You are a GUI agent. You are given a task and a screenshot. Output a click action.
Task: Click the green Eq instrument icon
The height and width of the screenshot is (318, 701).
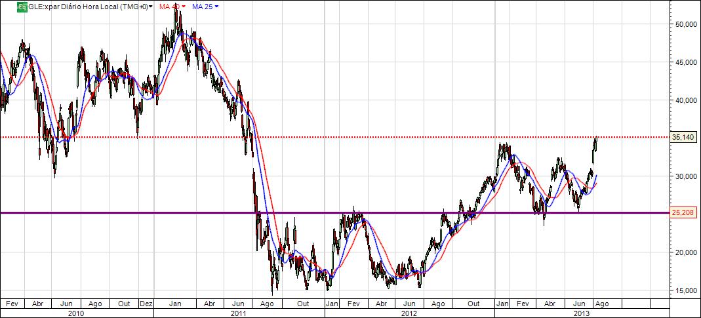[22, 7]
